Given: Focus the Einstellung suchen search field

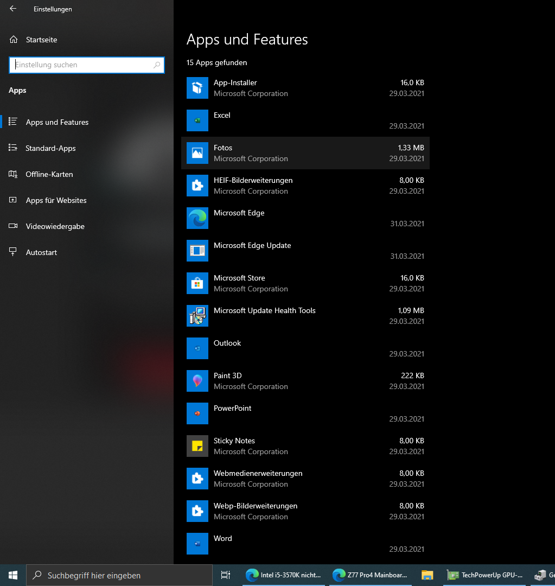Looking at the screenshot, I should click(87, 65).
